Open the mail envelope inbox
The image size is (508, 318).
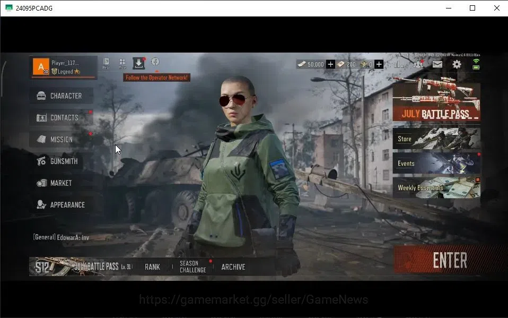coord(437,64)
